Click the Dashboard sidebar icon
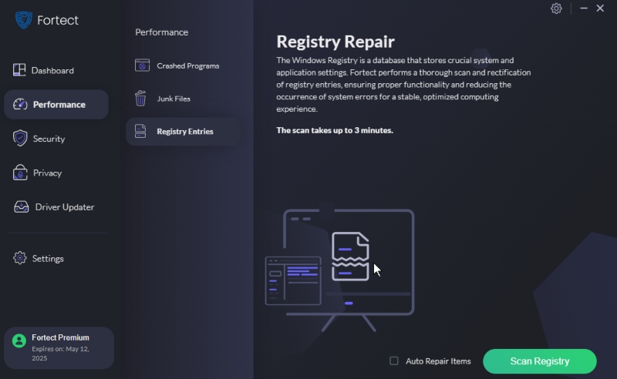This screenshot has width=617, height=379. (x=19, y=70)
